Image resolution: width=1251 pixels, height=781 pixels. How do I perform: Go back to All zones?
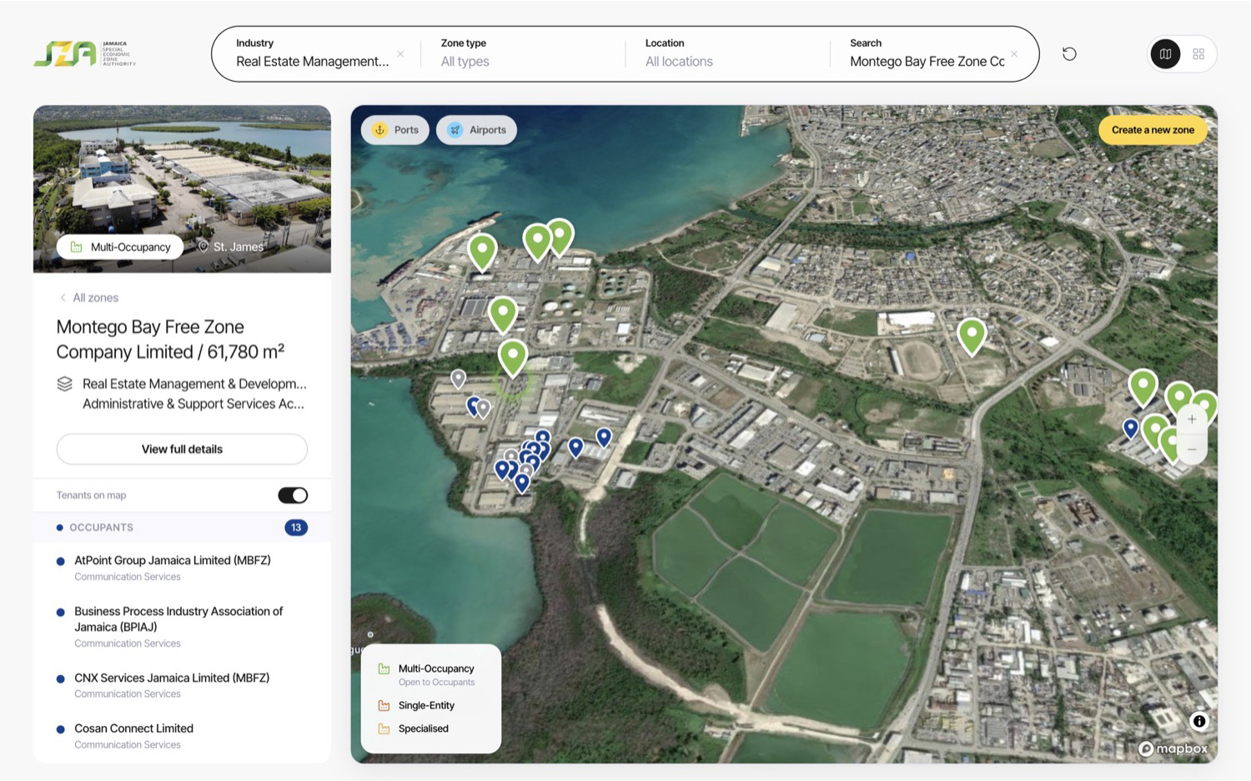point(88,298)
